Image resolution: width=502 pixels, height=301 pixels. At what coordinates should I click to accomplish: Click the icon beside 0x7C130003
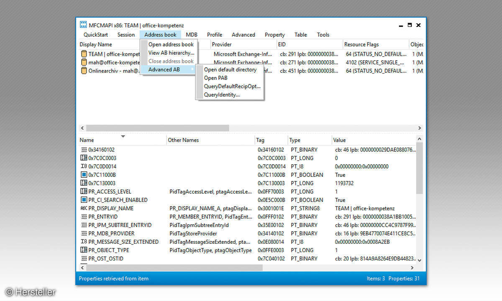(x=84, y=183)
